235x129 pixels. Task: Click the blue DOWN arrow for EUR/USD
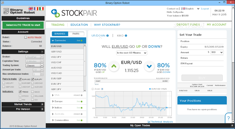click(x=149, y=66)
